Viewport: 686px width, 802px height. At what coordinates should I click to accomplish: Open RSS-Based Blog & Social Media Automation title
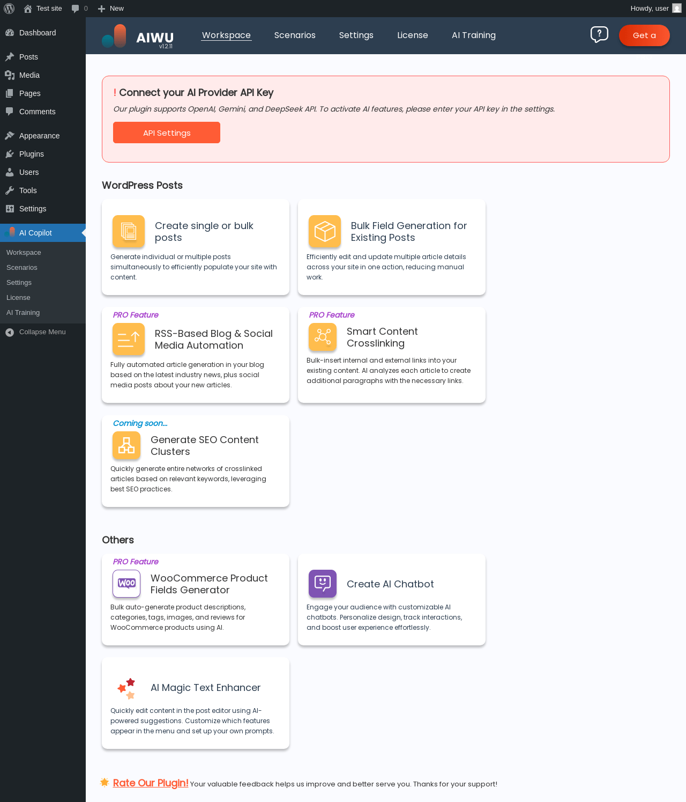(214, 340)
